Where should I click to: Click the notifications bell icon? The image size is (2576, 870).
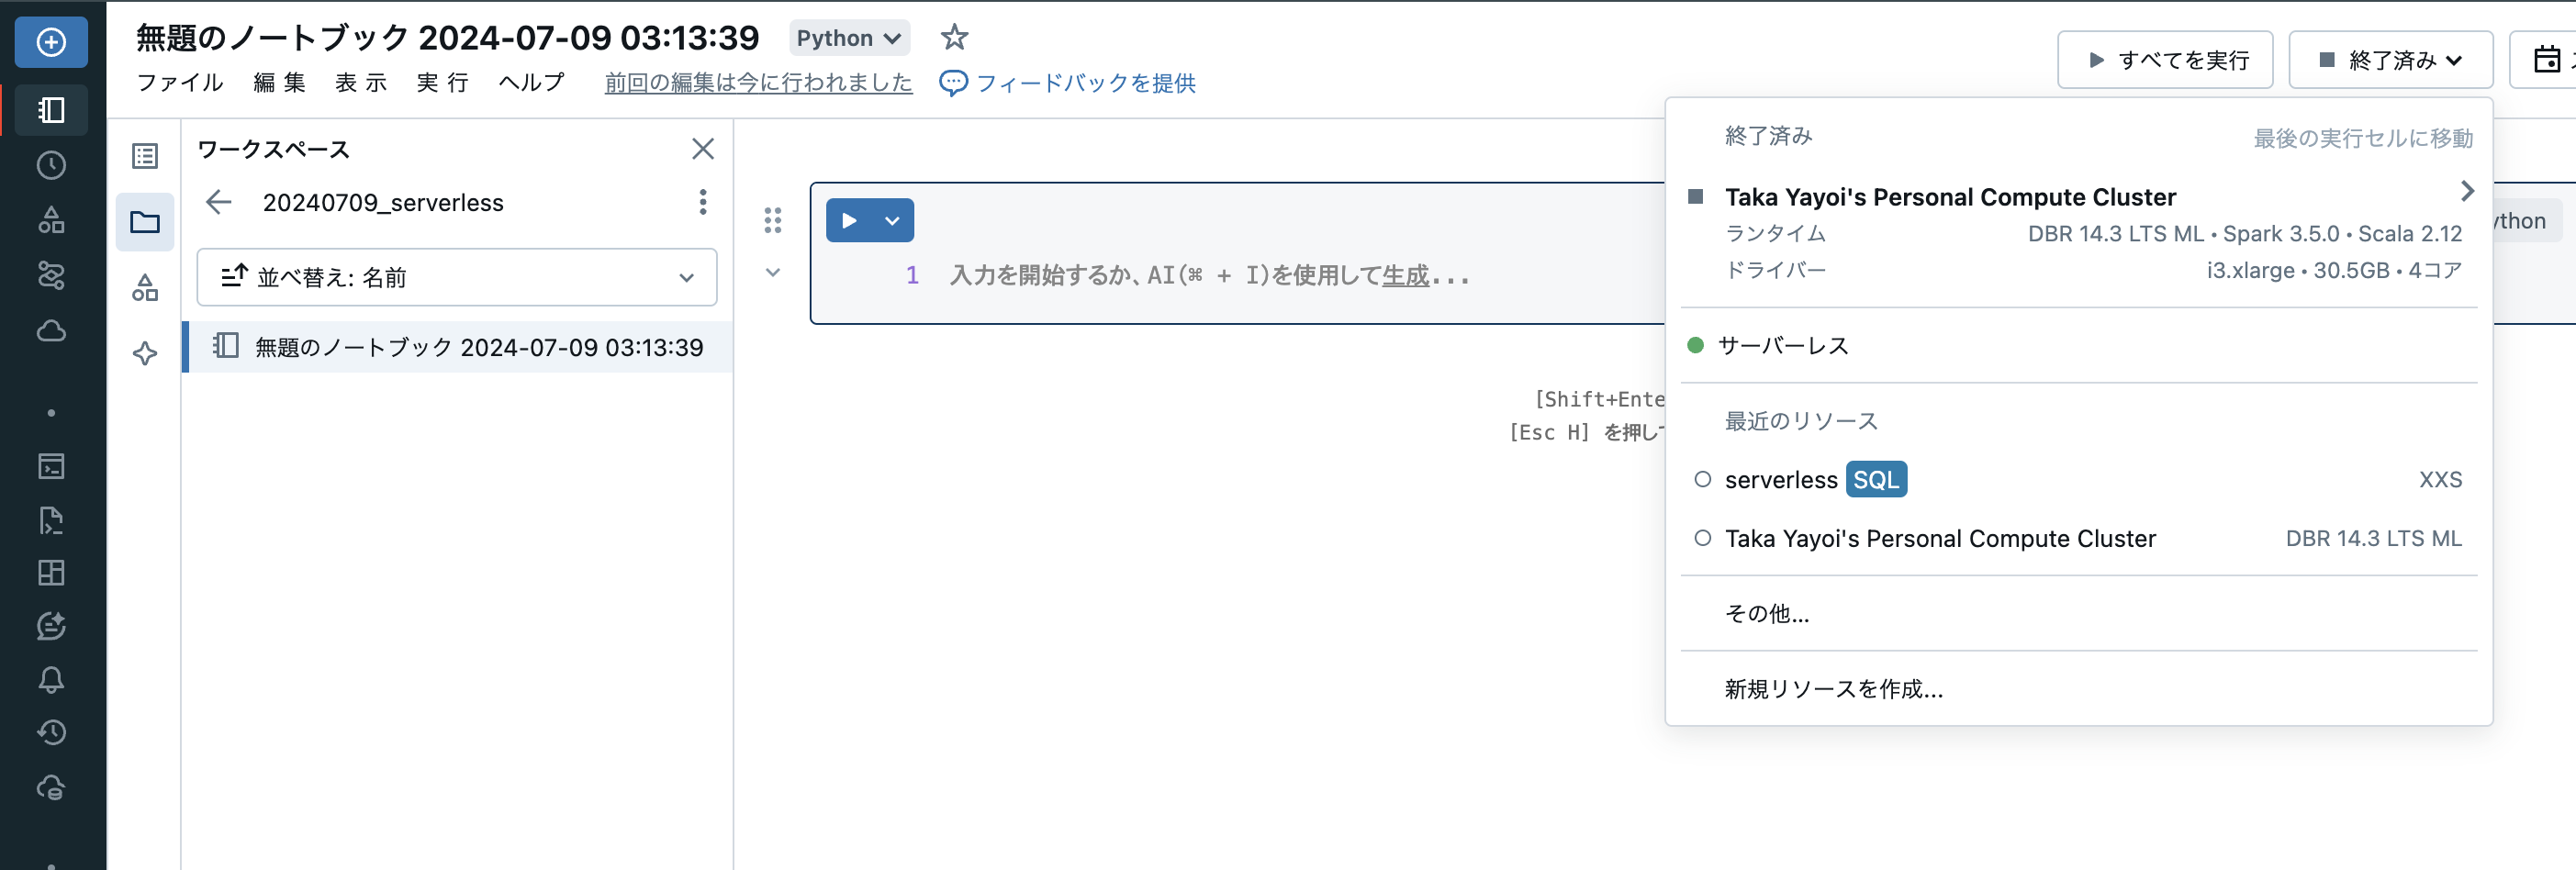pyautogui.click(x=51, y=680)
